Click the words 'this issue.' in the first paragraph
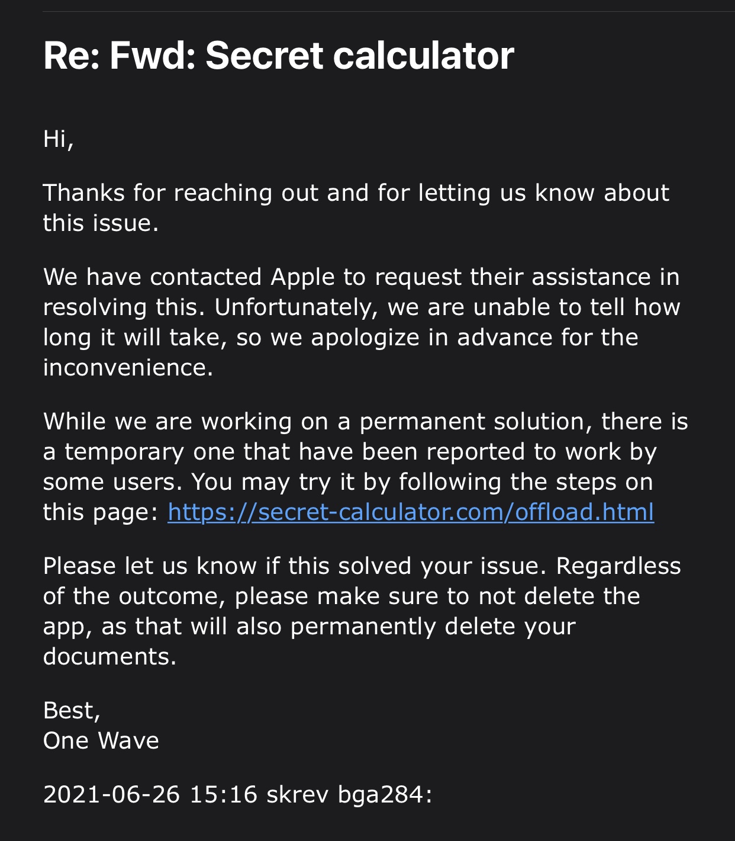Viewport: 735px width, 841px height. 101,223
